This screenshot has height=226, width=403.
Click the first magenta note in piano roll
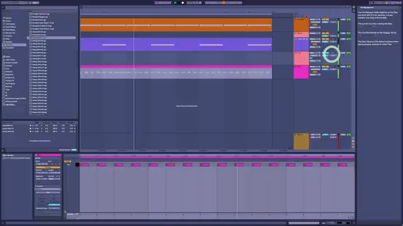(x=84, y=164)
